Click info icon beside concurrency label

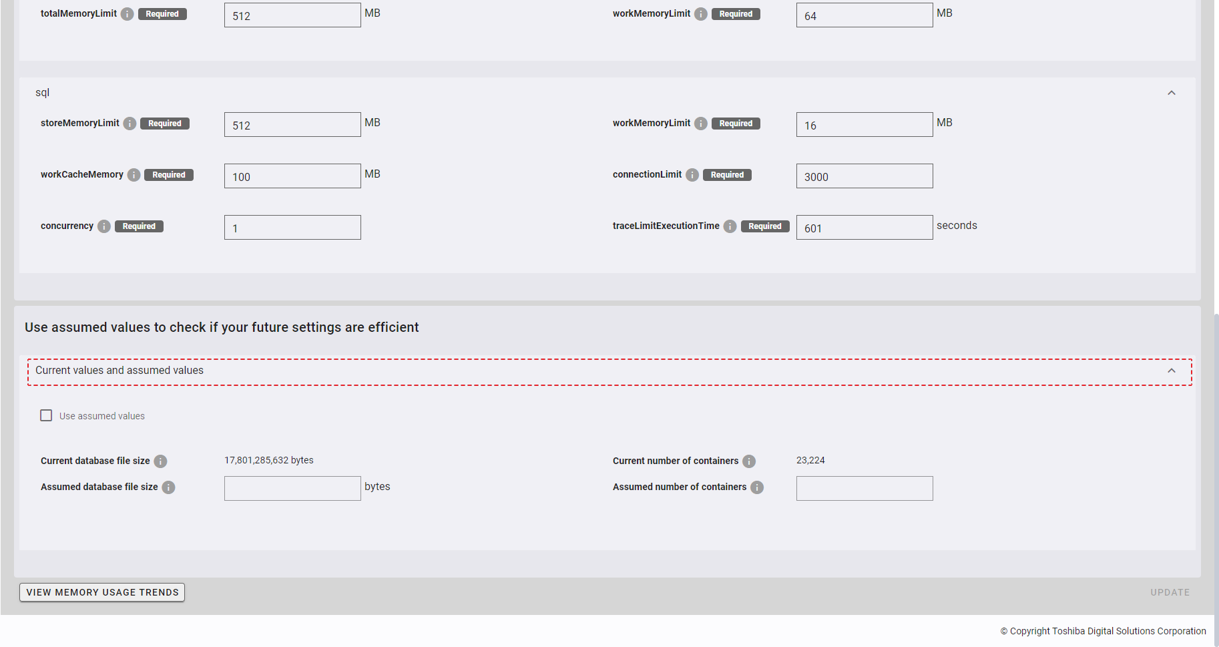click(x=104, y=226)
